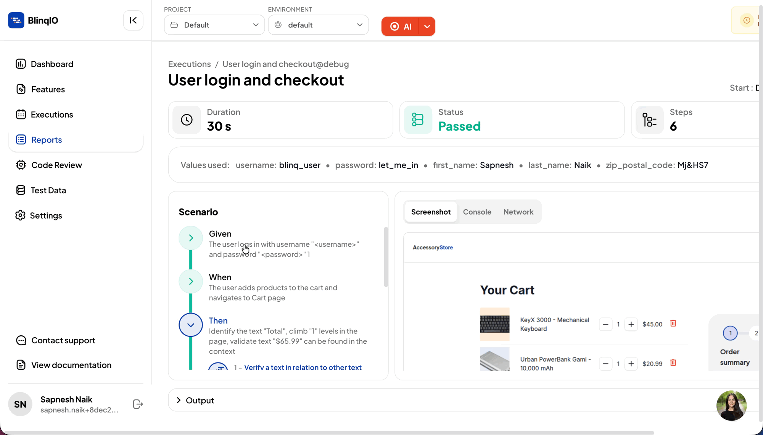
Task: Click the View documentation icon
Action: (21, 365)
